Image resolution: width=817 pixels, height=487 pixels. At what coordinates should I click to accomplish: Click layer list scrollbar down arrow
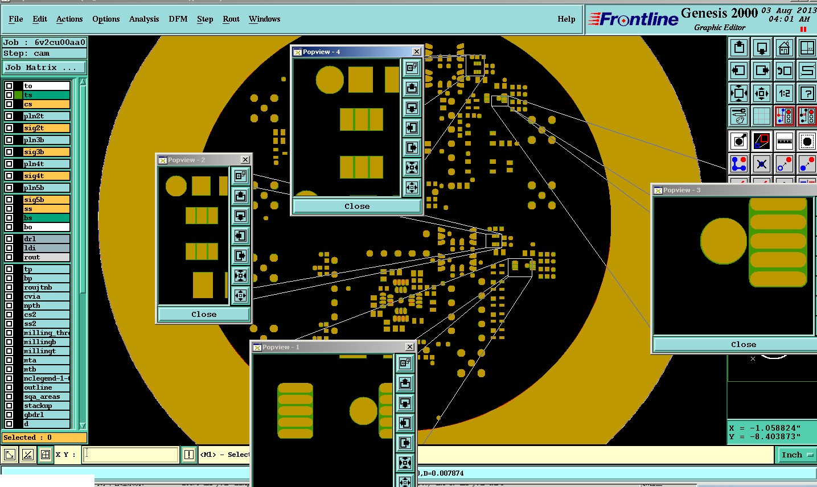pyautogui.click(x=83, y=425)
